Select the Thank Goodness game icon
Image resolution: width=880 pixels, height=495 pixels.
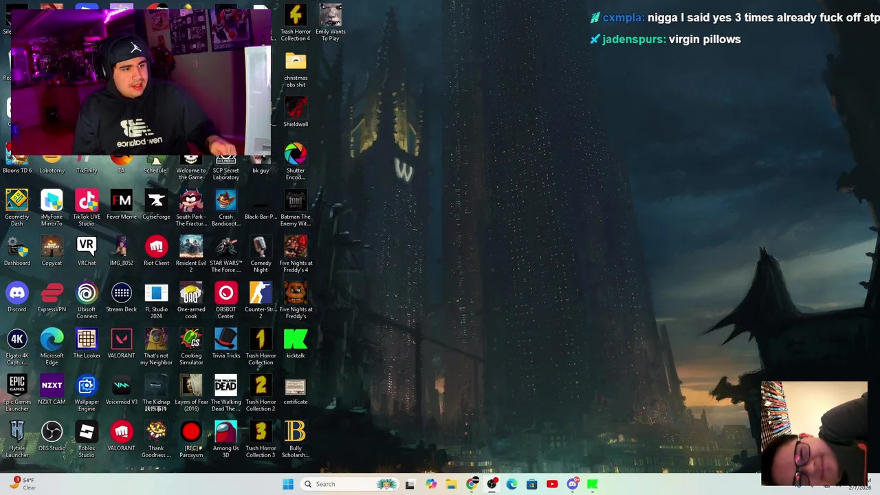156,439
